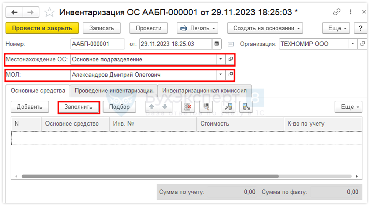Click Провести и закрыть button
Viewport: 370px width, 206px height.
pyautogui.click(x=42, y=28)
